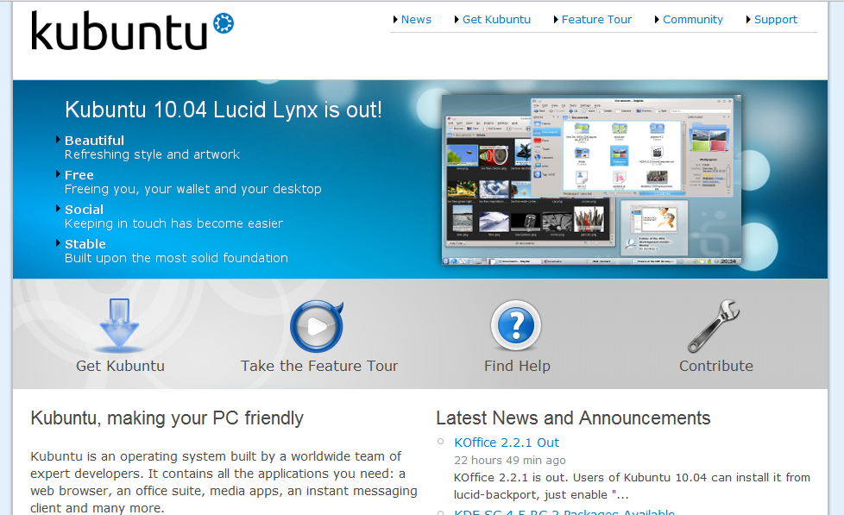The height and width of the screenshot is (515, 844).
Task: Click 'Kubuntu, making your PC friendly' heading
Action: 167,418
